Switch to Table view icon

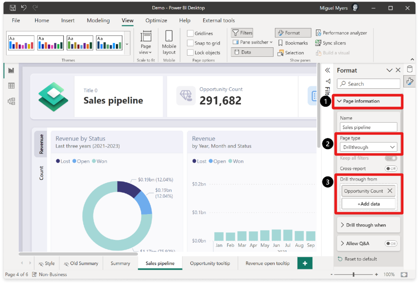[x=11, y=86]
